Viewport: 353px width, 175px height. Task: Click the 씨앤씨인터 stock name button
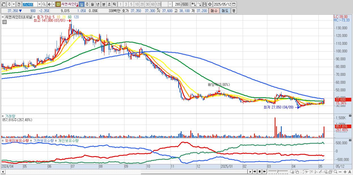pos(70,4)
